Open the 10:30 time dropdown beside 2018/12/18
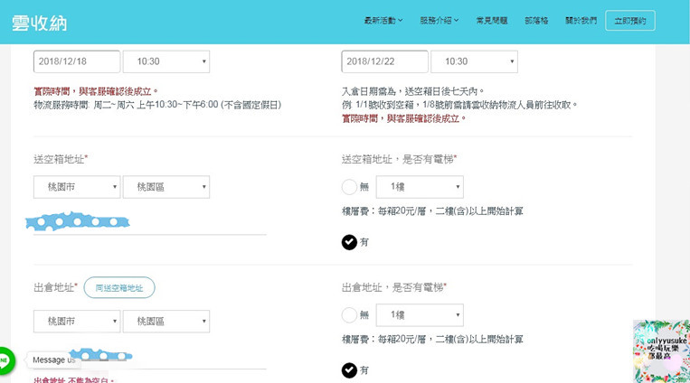The width and height of the screenshot is (690, 383). (x=166, y=61)
